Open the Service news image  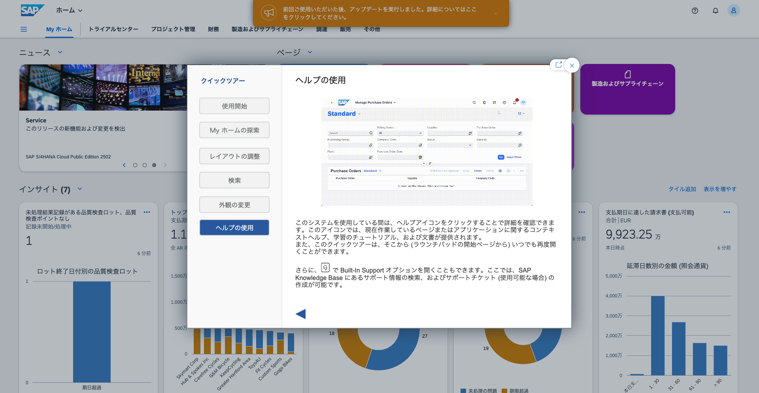click(104, 87)
